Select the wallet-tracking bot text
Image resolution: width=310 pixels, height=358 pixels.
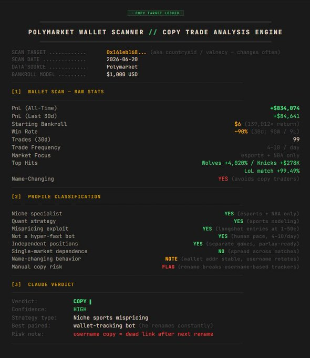click(x=104, y=325)
